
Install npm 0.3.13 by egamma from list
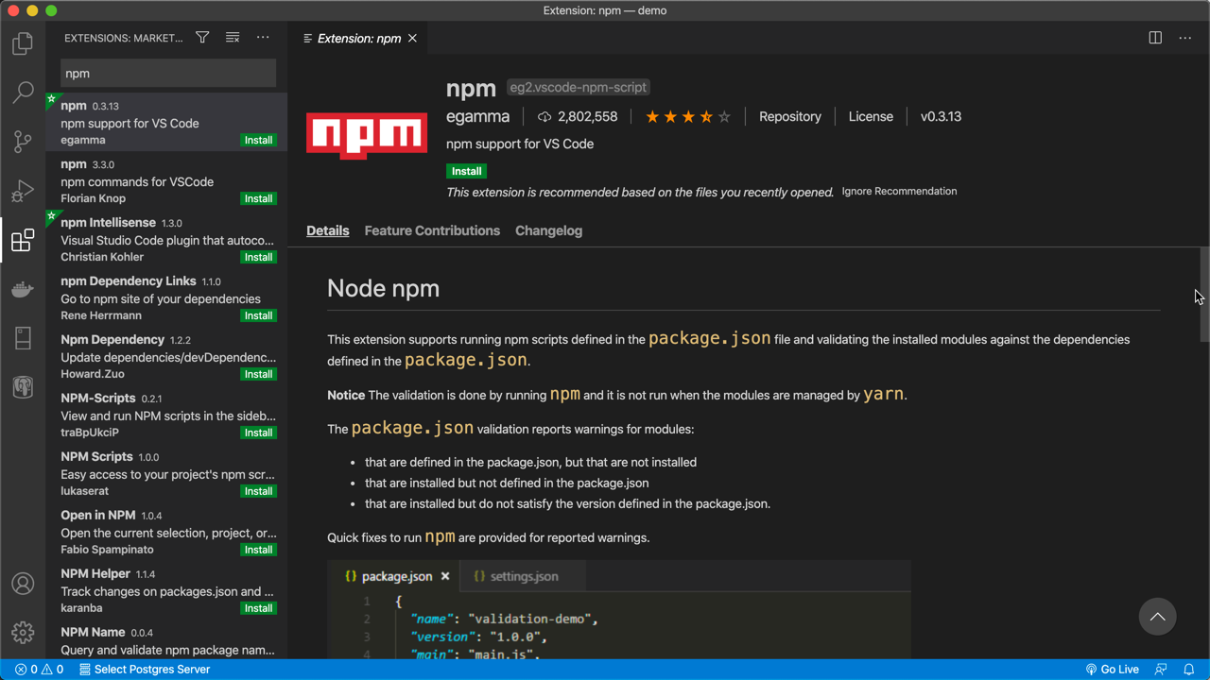(x=258, y=140)
